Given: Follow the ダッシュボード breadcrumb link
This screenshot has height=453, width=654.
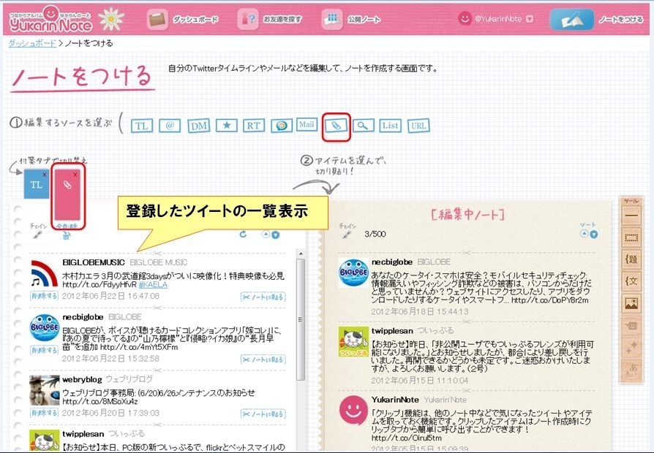Looking at the screenshot, I should [32, 43].
